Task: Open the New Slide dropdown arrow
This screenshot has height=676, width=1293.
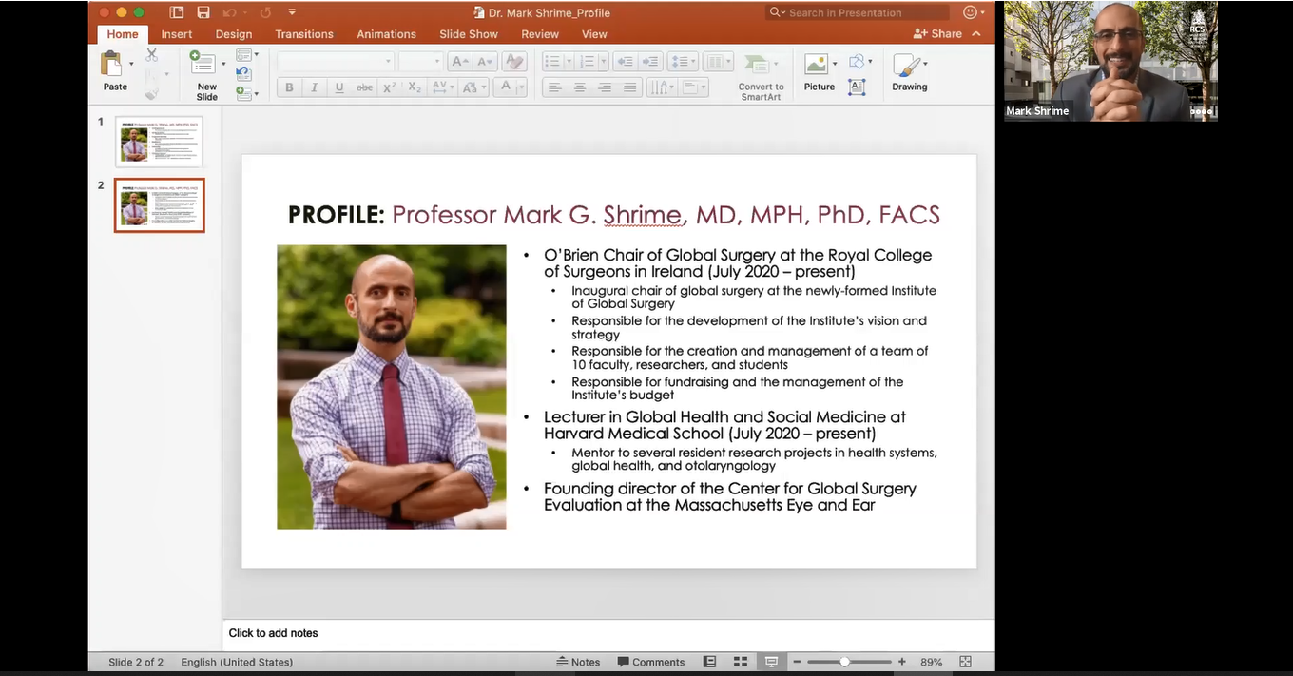Action: 223,65
